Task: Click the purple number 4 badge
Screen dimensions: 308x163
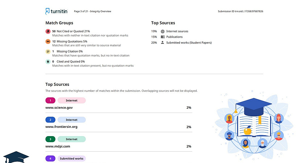Action: coord(51,158)
